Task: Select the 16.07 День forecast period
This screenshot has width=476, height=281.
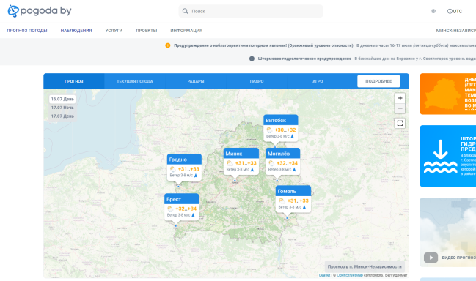Action: click(62, 99)
